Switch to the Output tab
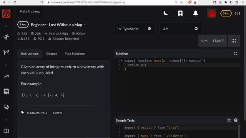Viewport: 246px width, 138px height. coord(52,54)
